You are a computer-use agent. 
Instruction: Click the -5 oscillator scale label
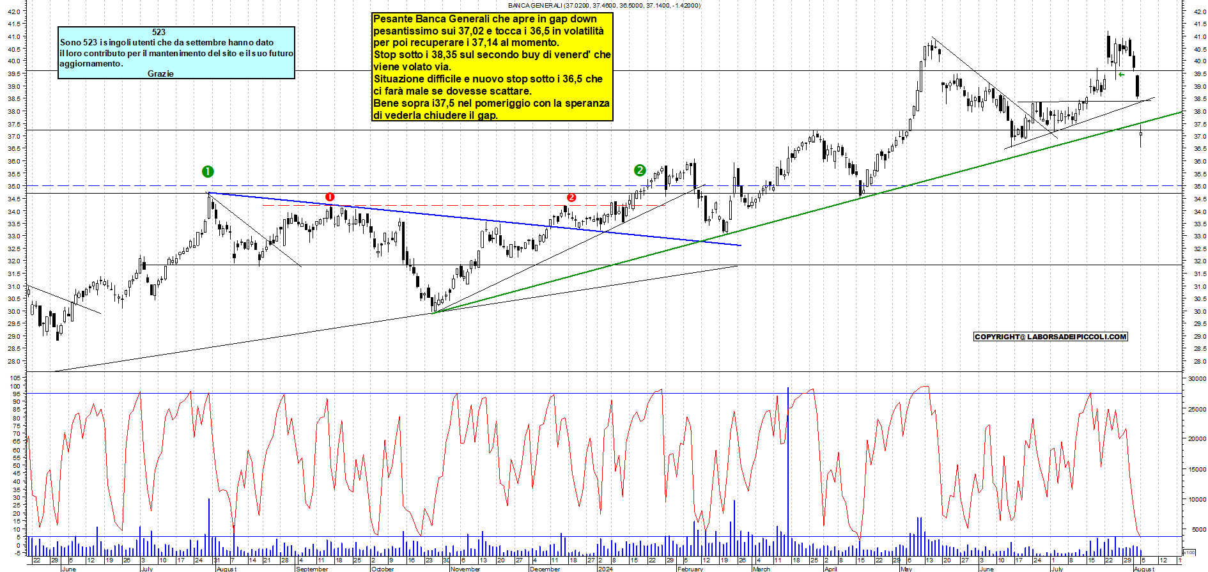pyautogui.click(x=17, y=553)
